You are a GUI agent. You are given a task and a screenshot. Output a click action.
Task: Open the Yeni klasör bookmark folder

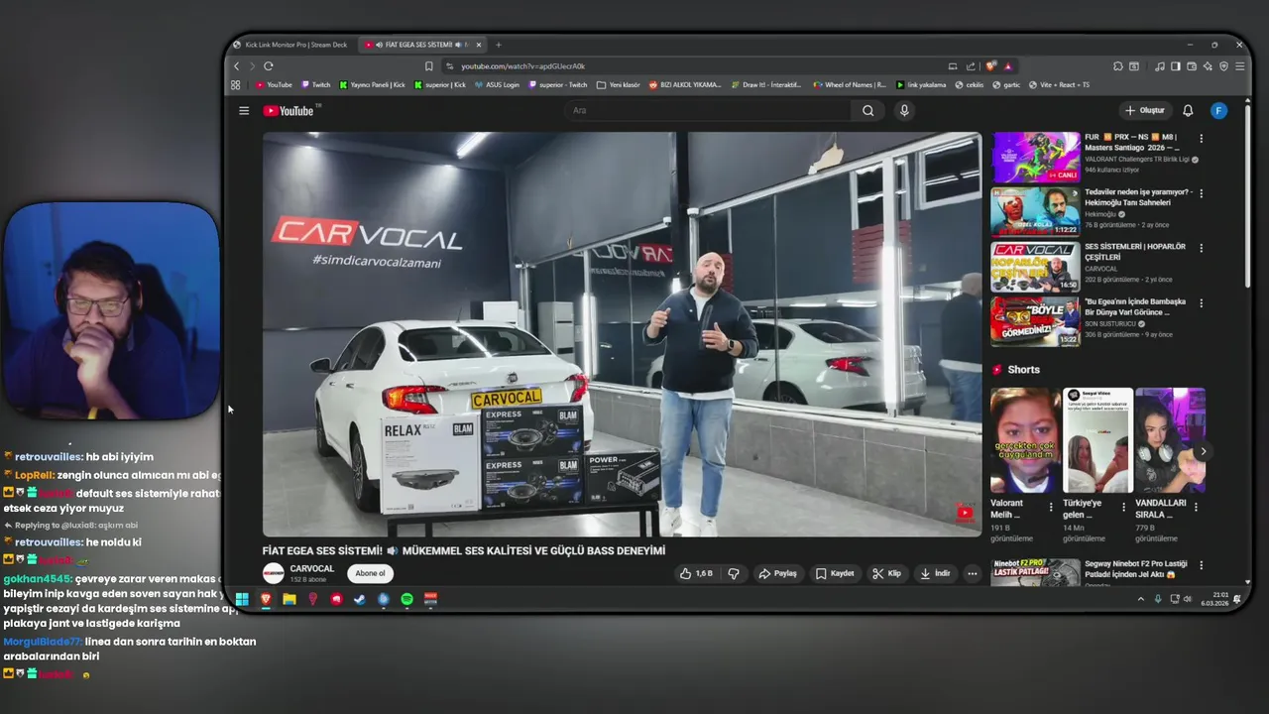[x=619, y=85]
